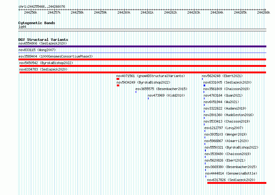Click nsv5624248 (Ebert2021) label
The width and height of the screenshot is (275, 195).
[222, 76]
